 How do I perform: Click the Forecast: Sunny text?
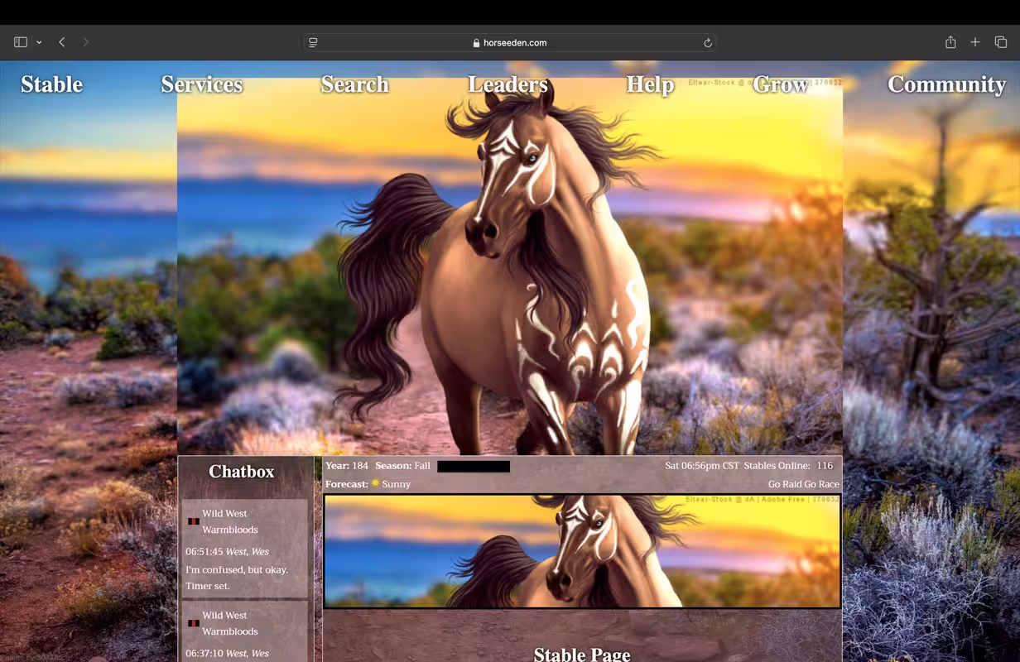pos(368,484)
